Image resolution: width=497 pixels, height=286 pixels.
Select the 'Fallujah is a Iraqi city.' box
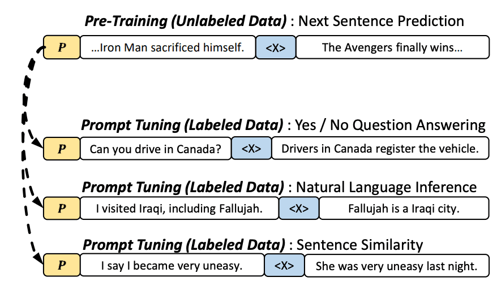404,208
